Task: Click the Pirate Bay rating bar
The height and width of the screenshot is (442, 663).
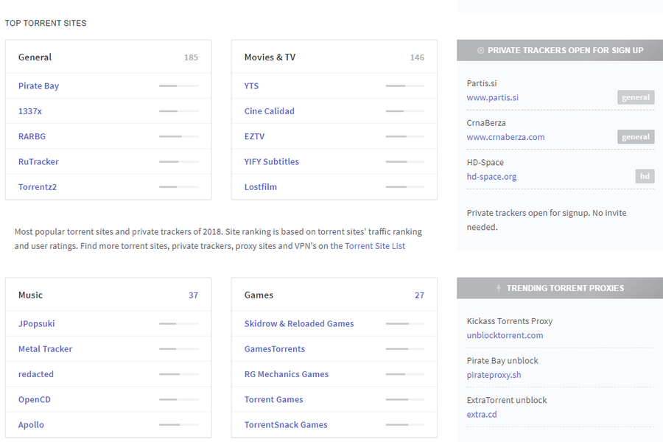Action: (178, 86)
